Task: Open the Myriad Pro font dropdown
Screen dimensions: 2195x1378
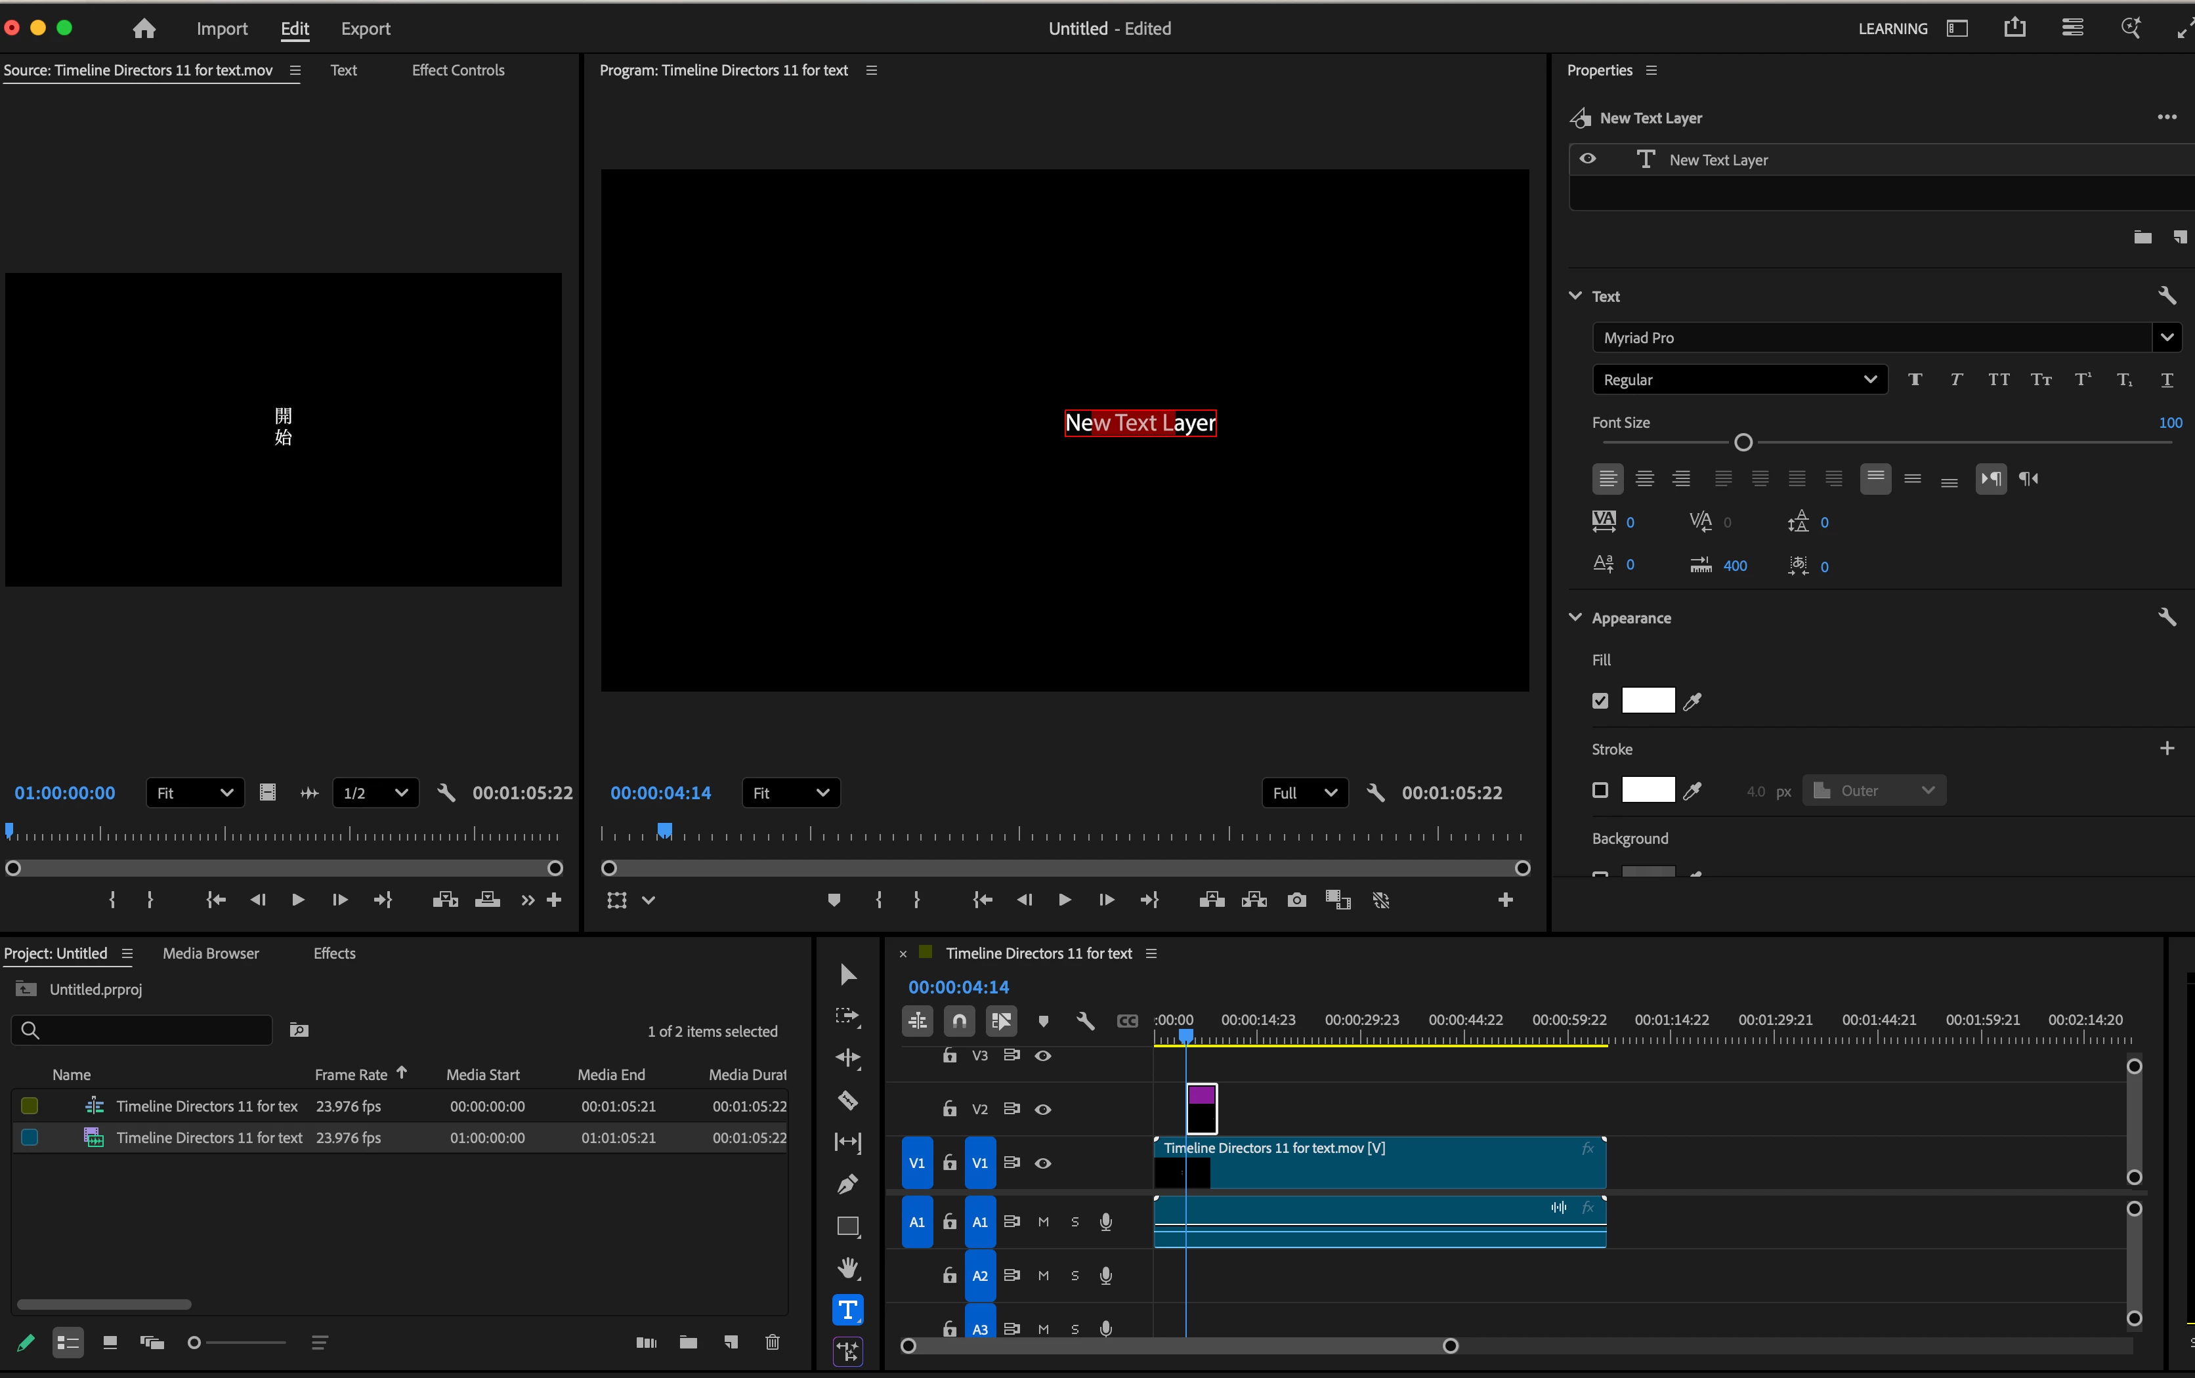Action: (2166, 337)
